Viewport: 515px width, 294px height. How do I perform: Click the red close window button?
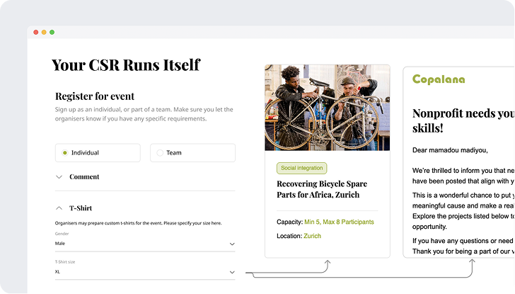[x=35, y=33]
